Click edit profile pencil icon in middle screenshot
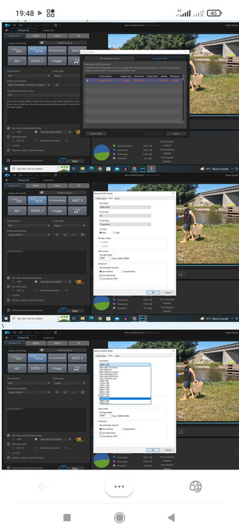 tap(65, 235)
